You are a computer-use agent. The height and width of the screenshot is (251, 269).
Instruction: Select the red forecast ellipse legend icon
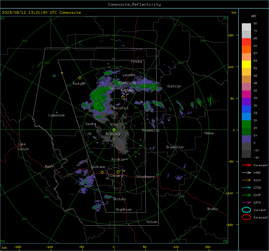[x=246, y=217]
